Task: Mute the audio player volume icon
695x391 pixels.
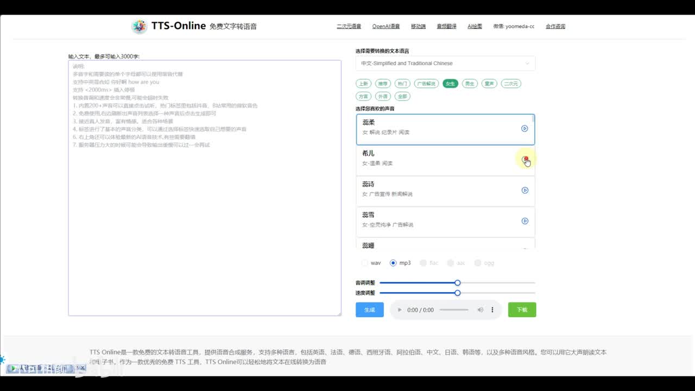Action: pos(480,310)
